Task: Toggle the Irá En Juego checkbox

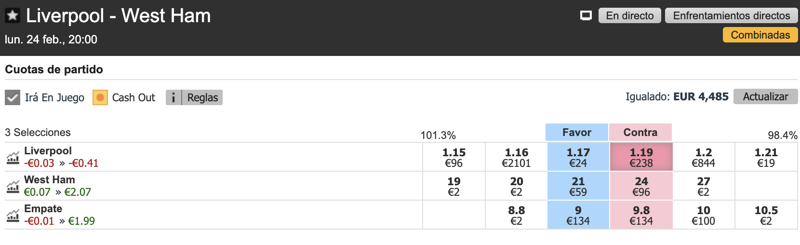Action: coord(13,97)
